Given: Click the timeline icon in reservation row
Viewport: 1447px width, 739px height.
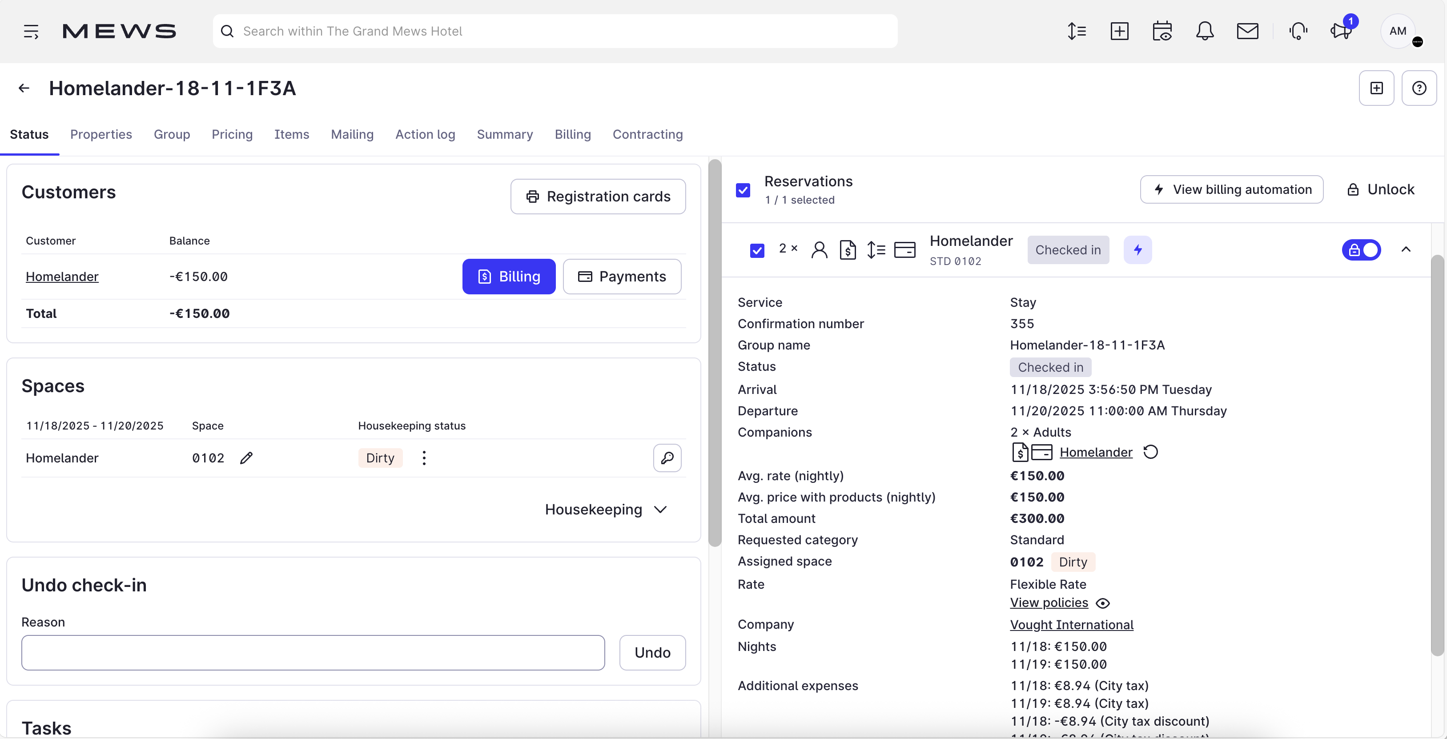Looking at the screenshot, I should pyautogui.click(x=876, y=250).
